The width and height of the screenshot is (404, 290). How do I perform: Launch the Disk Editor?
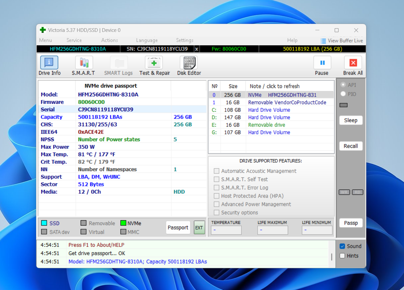189,65
